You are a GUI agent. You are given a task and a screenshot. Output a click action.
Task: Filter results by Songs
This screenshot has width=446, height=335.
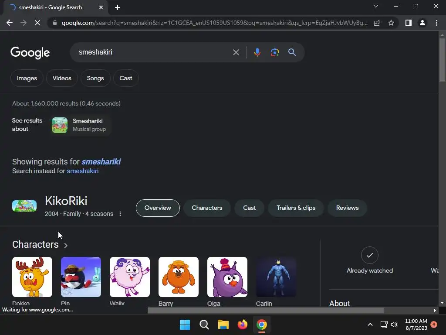click(95, 78)
